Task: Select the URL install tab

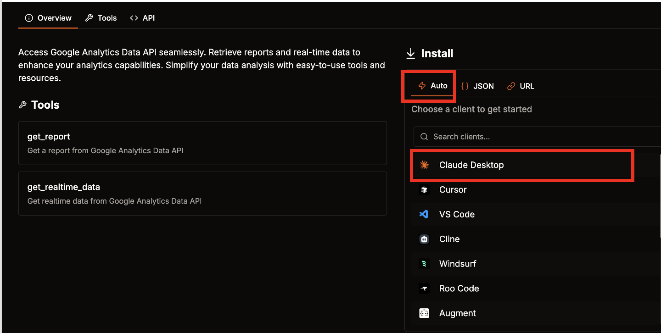Action: tap(521, 86)
